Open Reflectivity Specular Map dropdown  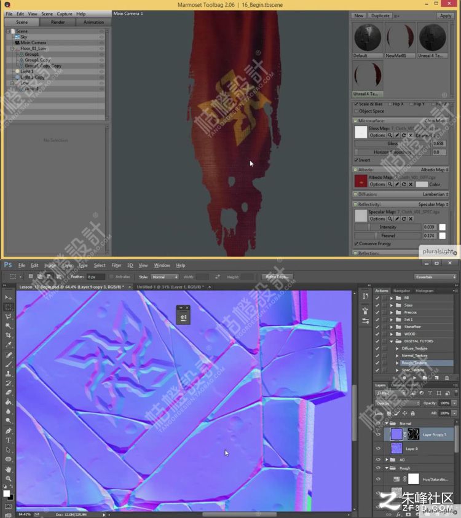point(433,205)
